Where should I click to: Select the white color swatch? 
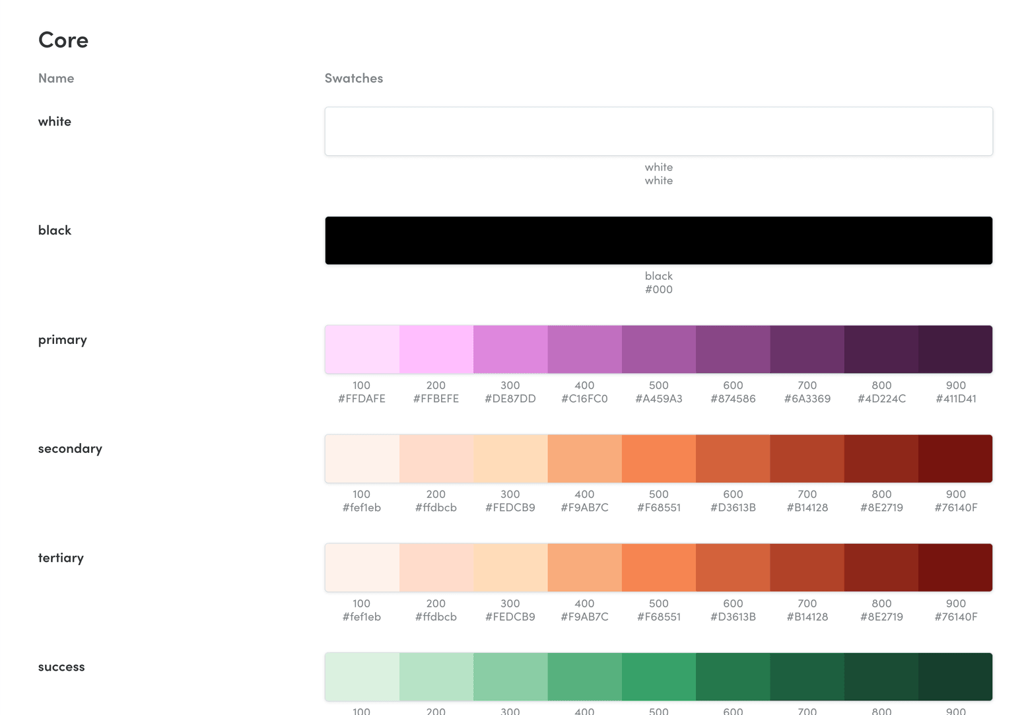point(658,131)
